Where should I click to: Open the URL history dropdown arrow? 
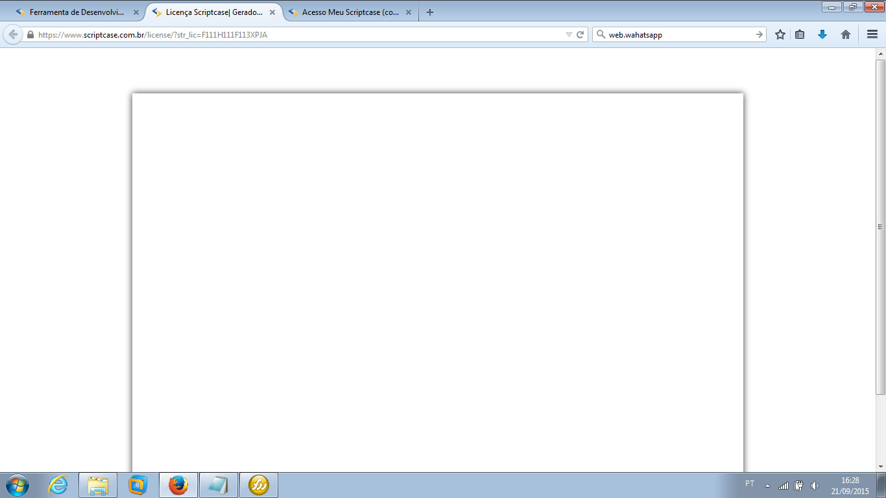(569, 35)
